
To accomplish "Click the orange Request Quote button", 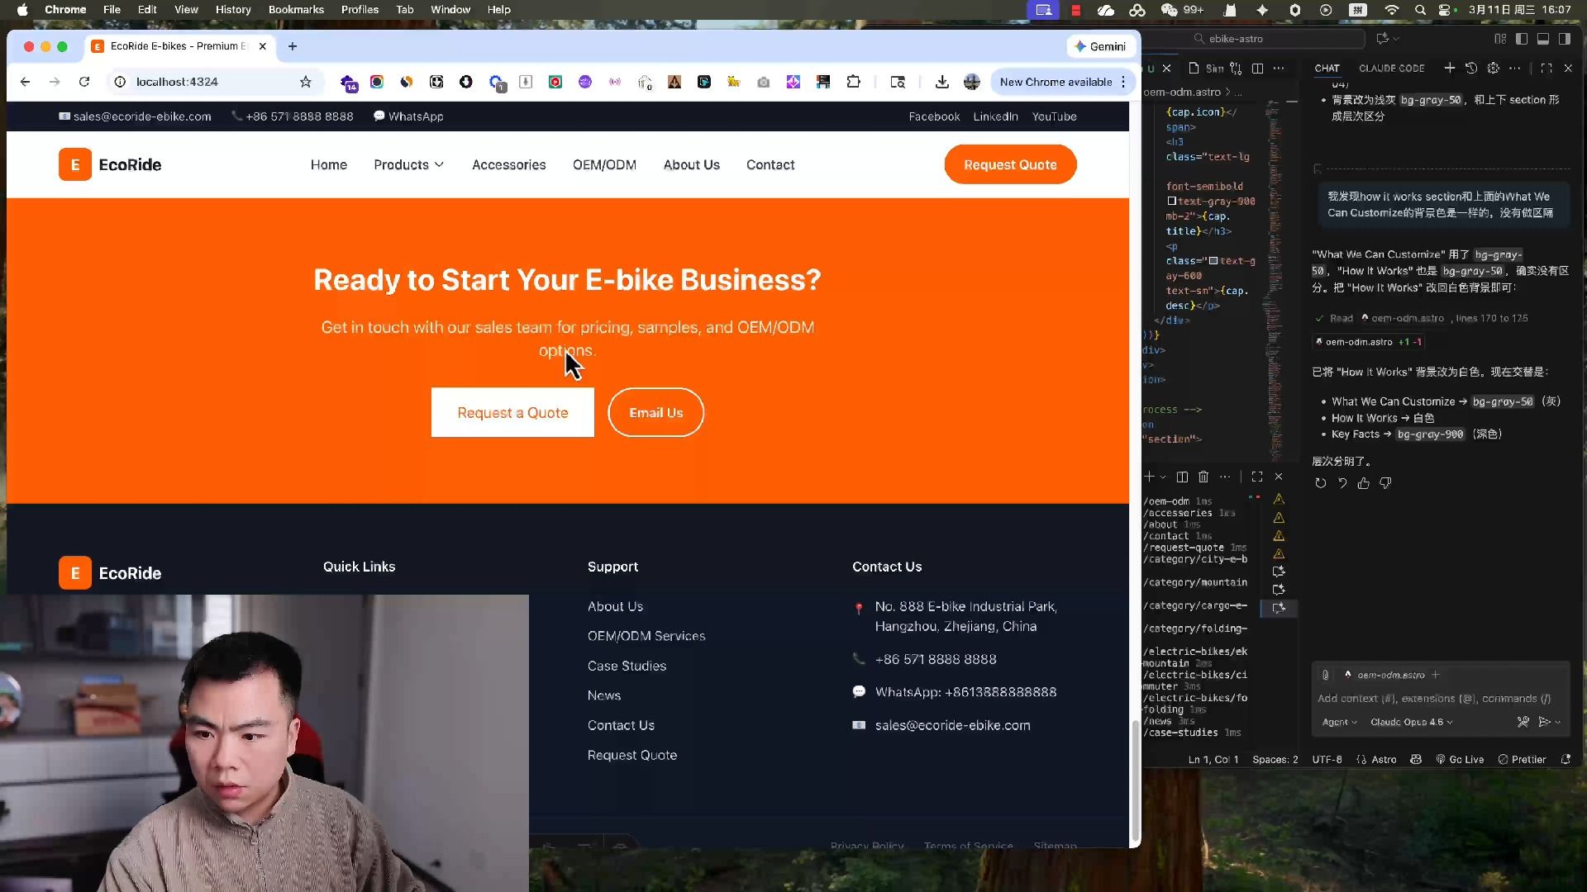I will [1010, 165].
